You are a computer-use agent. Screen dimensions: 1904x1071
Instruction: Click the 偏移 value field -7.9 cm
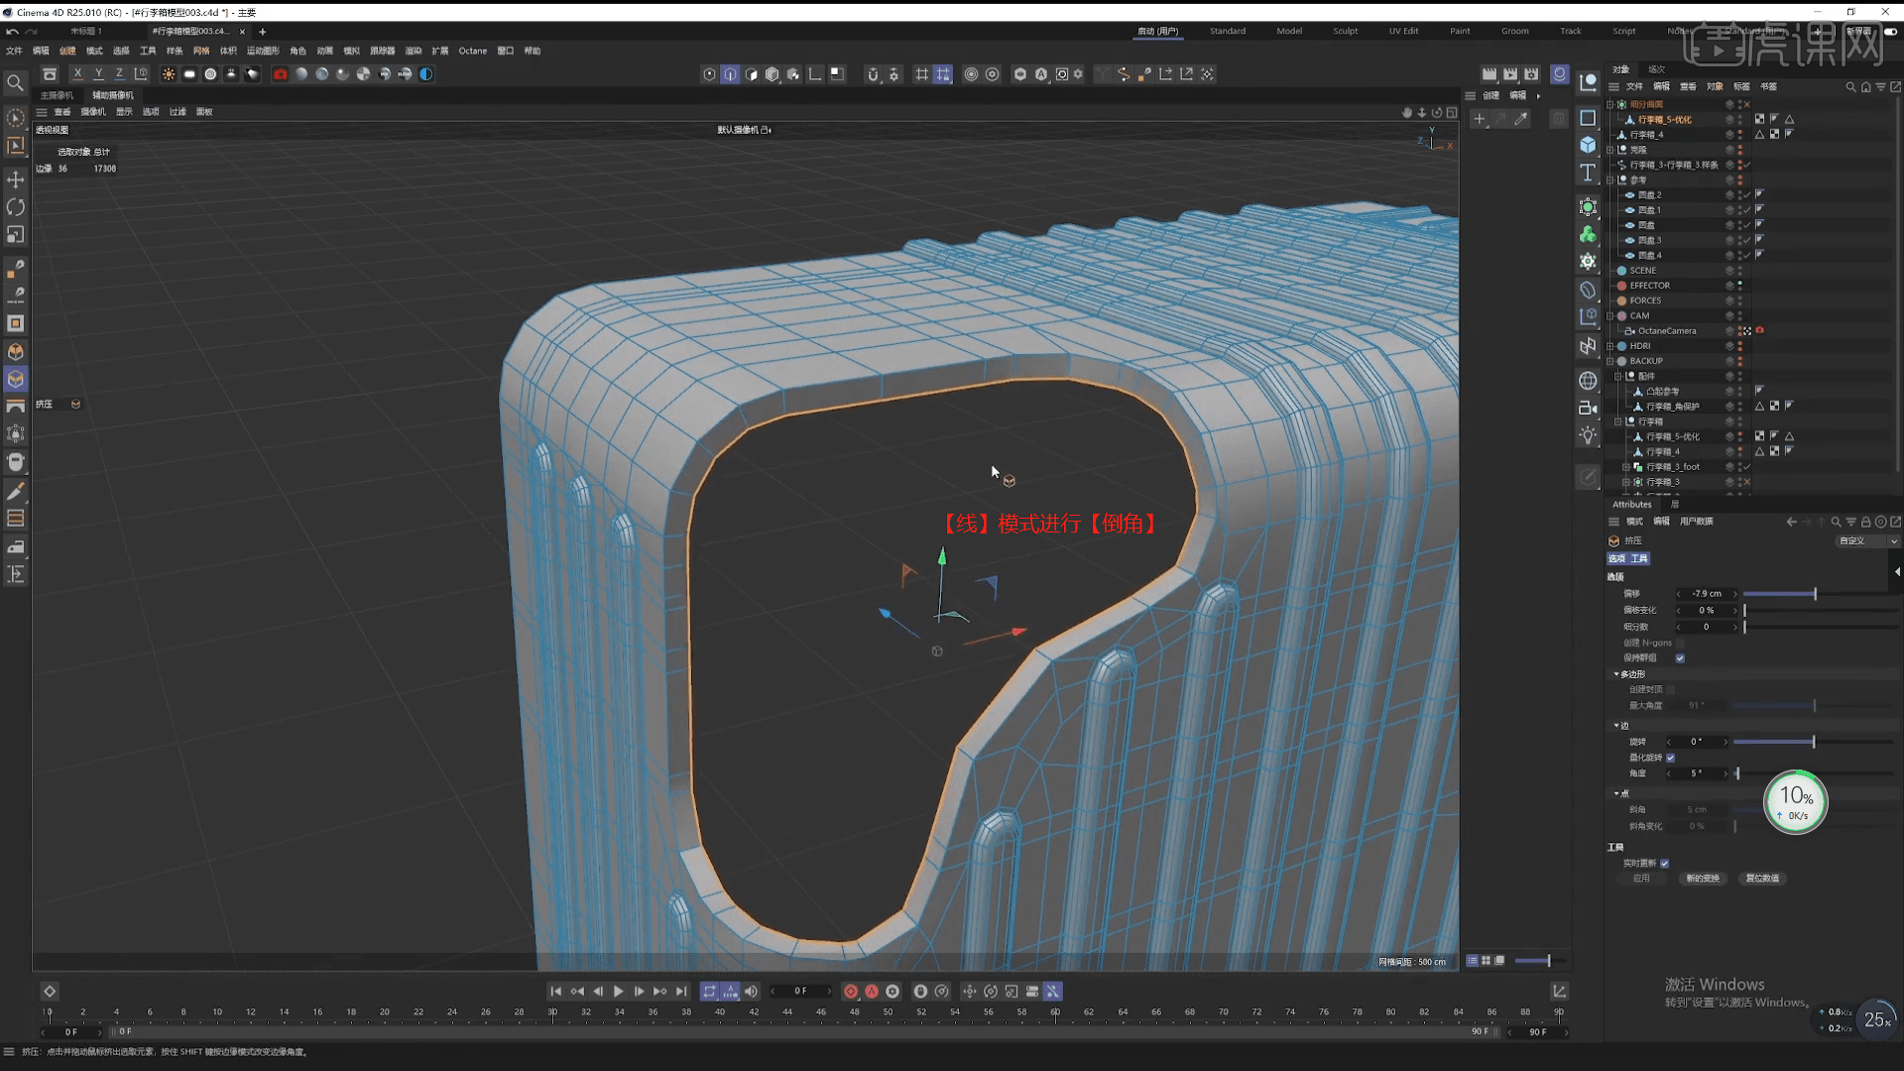click(1707, 594)
